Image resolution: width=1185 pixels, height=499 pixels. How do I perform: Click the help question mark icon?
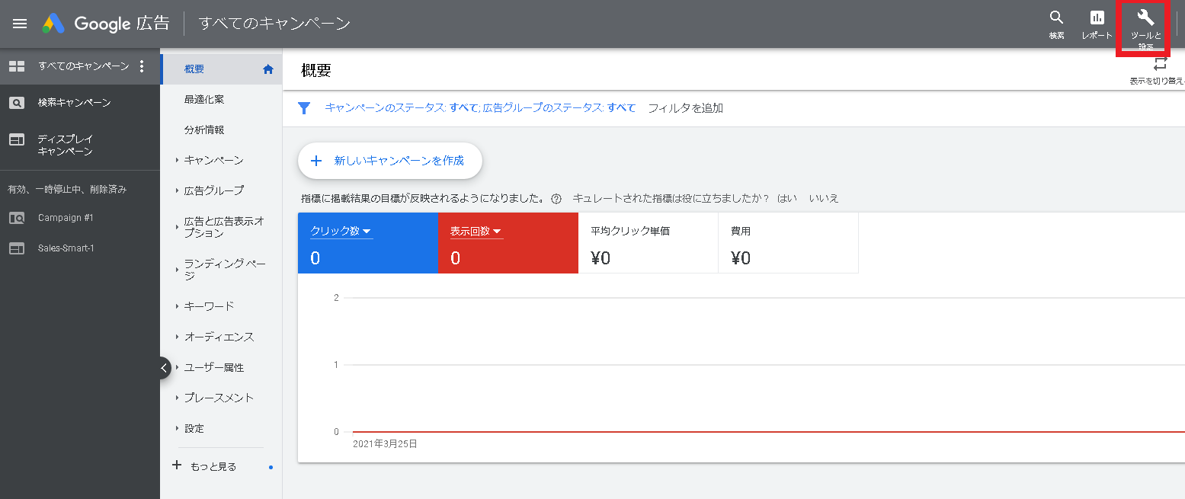tap(556, 199)
